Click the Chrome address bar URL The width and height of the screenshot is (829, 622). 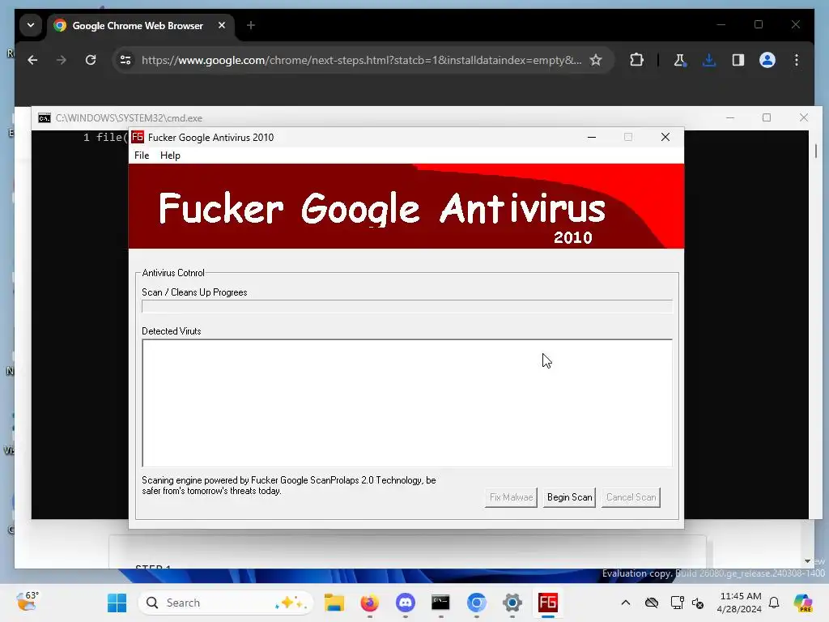click(x=361, y=60)
